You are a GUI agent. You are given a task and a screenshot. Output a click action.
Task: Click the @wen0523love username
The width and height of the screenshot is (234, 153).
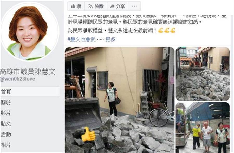click(18, 79)
